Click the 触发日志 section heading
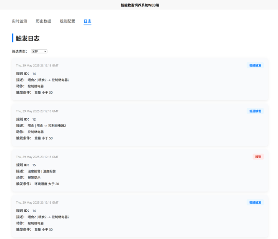 click(28, 38)
